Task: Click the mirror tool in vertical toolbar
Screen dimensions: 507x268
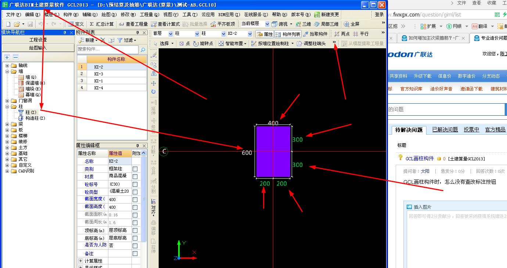Action: click(x=154, y=74)
